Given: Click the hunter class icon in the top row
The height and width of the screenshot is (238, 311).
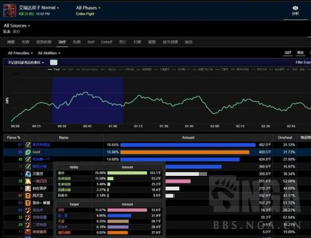Looking at the screenshot, I should (28, 145).
